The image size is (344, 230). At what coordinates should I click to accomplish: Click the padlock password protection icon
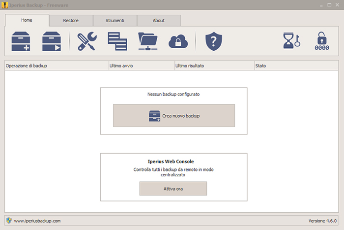tap(322, 41)
